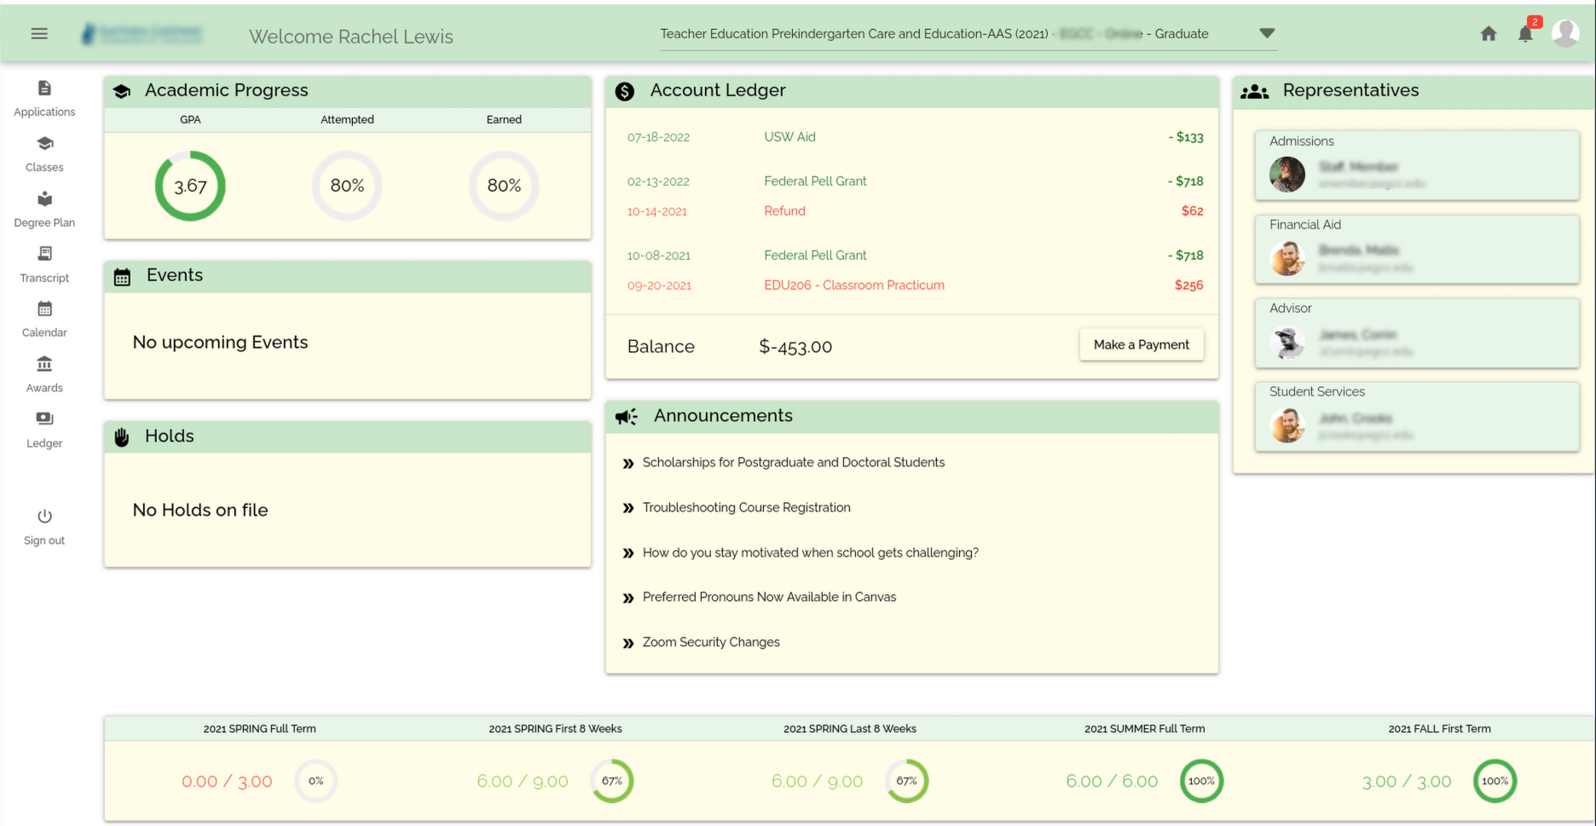The width and height of the screenshot is (1596, 826).
Task: Click the Make a Payment button
Action: (1141, 344)
